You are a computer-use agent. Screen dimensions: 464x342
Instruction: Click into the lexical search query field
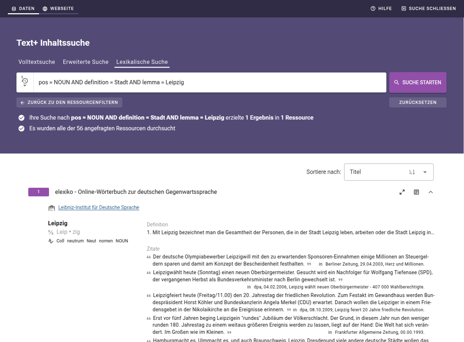[210, 82]
